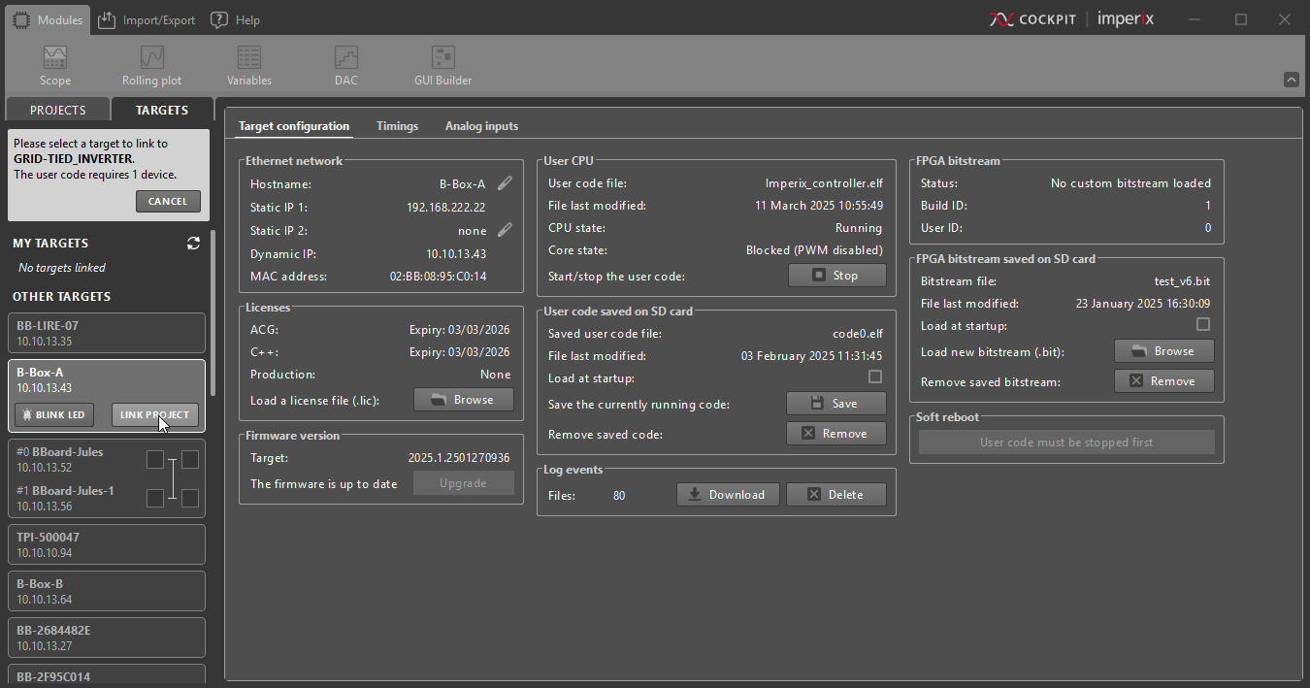The height and width of the screenshot is (688, 1310).
Task: Save the currently running code
Action: coord(836,404)
